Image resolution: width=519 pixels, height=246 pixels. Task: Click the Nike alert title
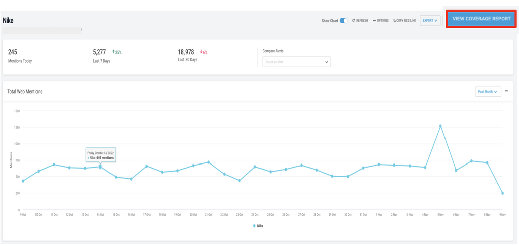click(x=8, y=20)
